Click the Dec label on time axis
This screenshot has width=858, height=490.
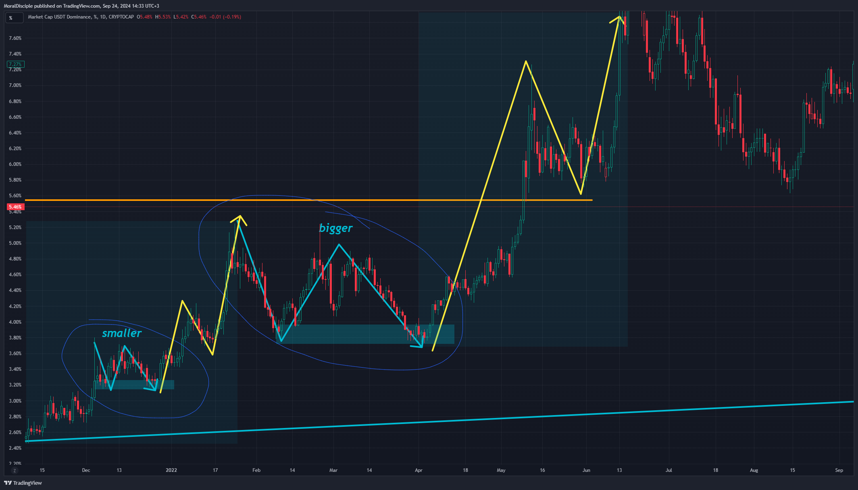click(86, 470)
